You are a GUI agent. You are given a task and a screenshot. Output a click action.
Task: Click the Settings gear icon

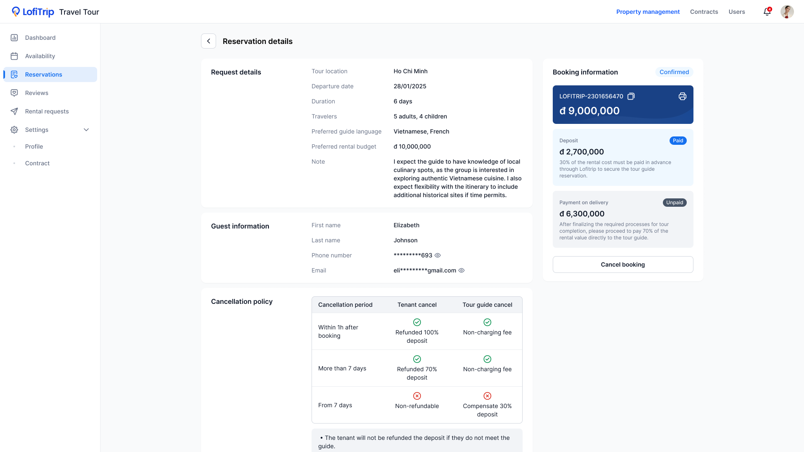[14, 130]
